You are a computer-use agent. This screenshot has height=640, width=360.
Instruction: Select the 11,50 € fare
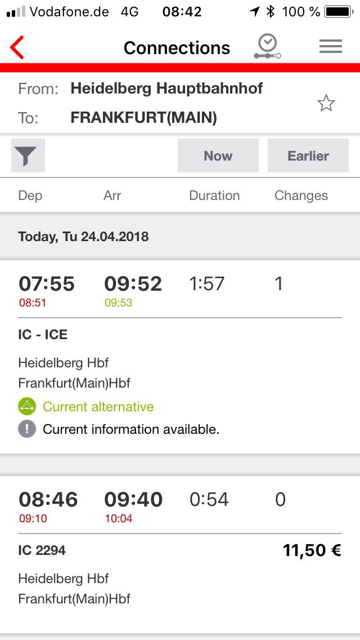[x=312, y=550]
